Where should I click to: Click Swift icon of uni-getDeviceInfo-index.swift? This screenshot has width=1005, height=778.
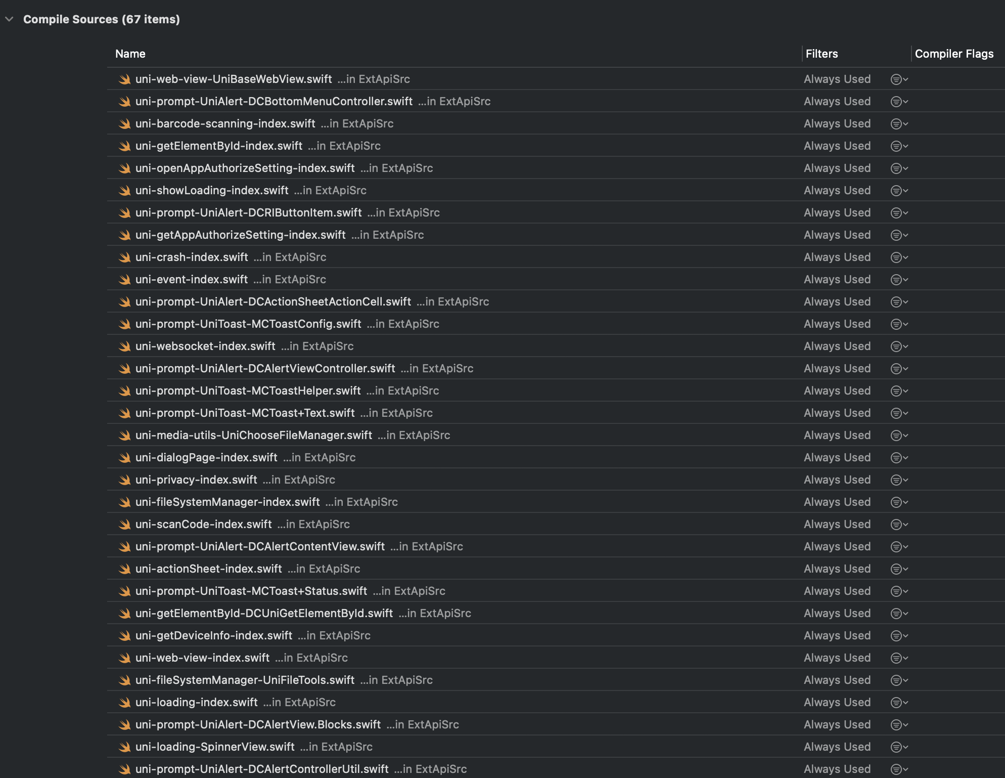click(x=124, y=636)
